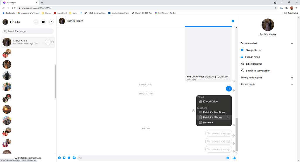This screenshot has width=300, height=162.
Task: Open the emoji picker in message box
Action: click(x=228, y=158)
